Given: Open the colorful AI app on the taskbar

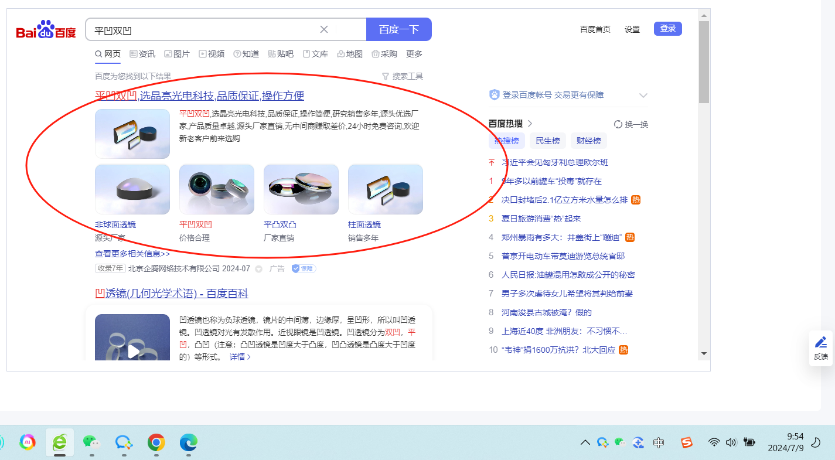Looking at the screenshot, I should pos(28,442).
